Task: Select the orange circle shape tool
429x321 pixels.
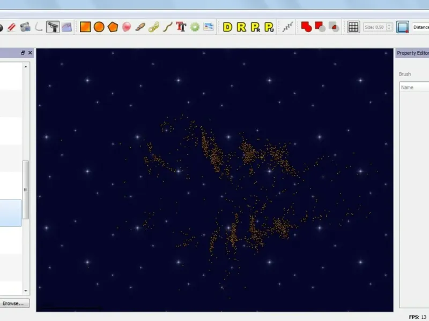Action: coord(99,27)
